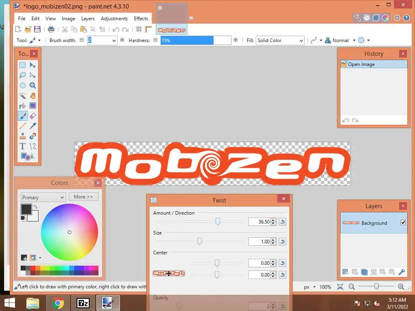Select the Text tool
Screen dimensions: 415x311
pyautogui.click(x=23, y=146)
